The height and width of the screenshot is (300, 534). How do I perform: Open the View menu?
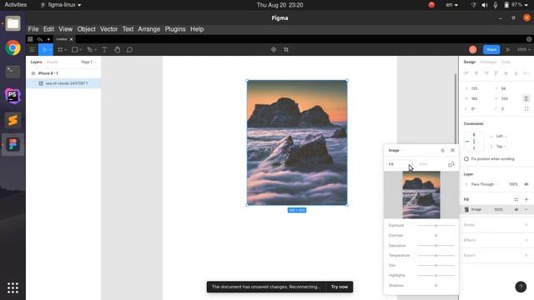pos(65,29)
